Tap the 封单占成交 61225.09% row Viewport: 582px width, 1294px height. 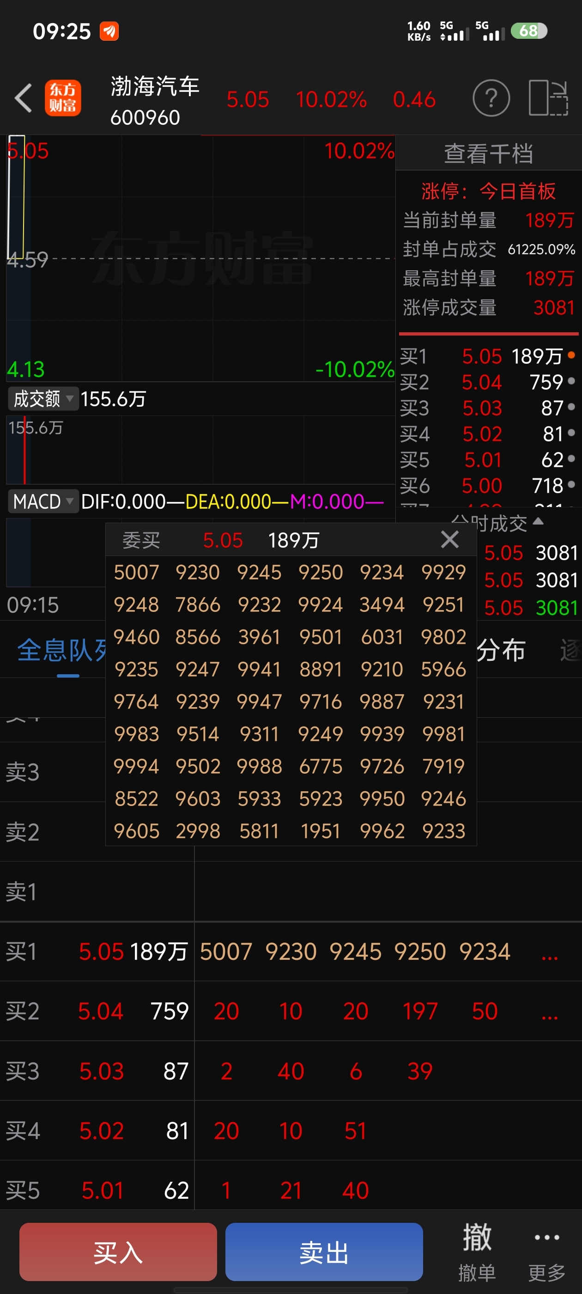click(489, 249)
